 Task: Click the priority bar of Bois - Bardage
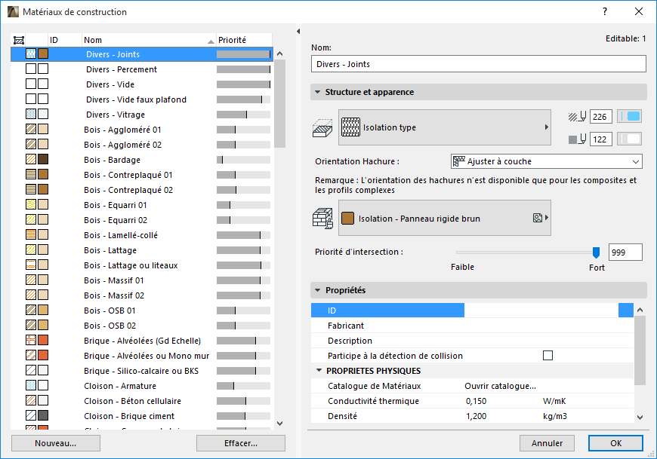243,160
